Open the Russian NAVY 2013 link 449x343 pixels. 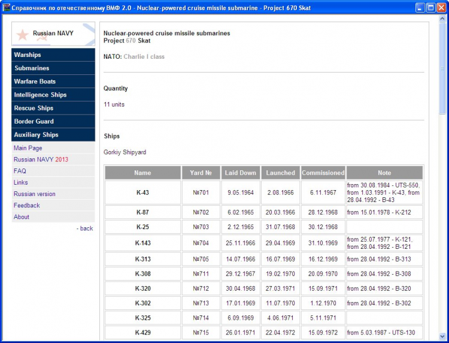pyautogui.click(x=41, y=160)
